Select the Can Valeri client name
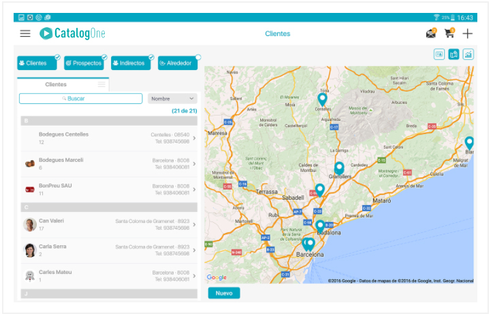The image size is (493, 318). pyautogui.click(x=51, y=221)
